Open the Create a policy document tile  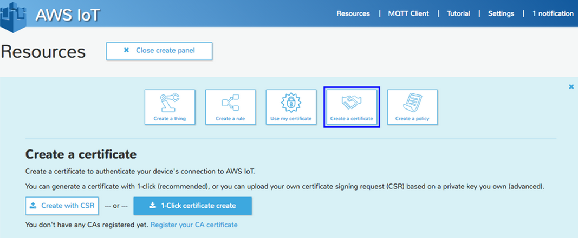click(x=412, y=107)
